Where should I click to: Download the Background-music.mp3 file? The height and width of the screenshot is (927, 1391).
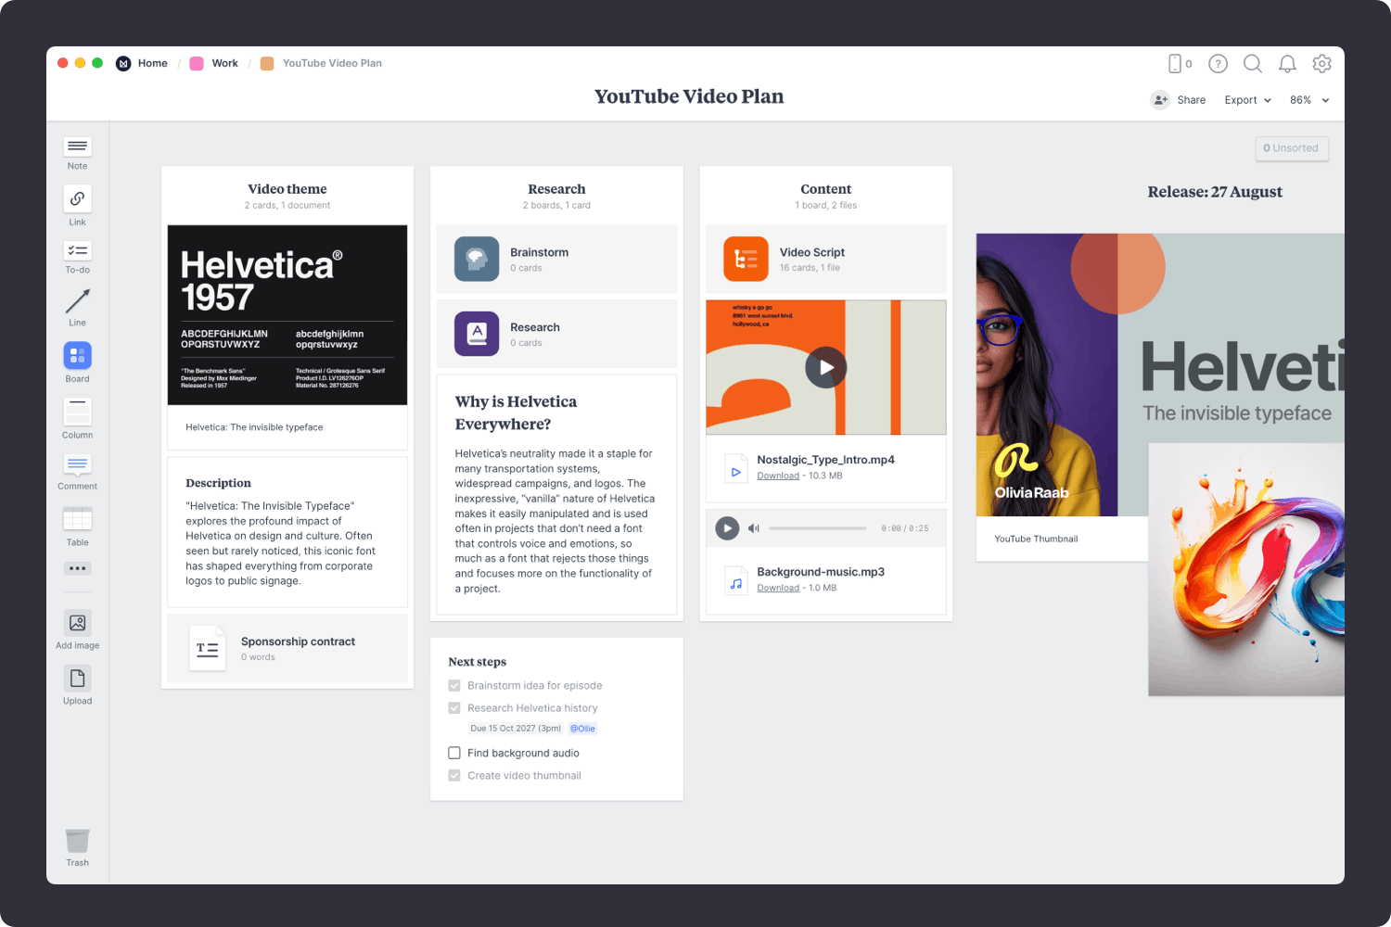pos(778,587)
